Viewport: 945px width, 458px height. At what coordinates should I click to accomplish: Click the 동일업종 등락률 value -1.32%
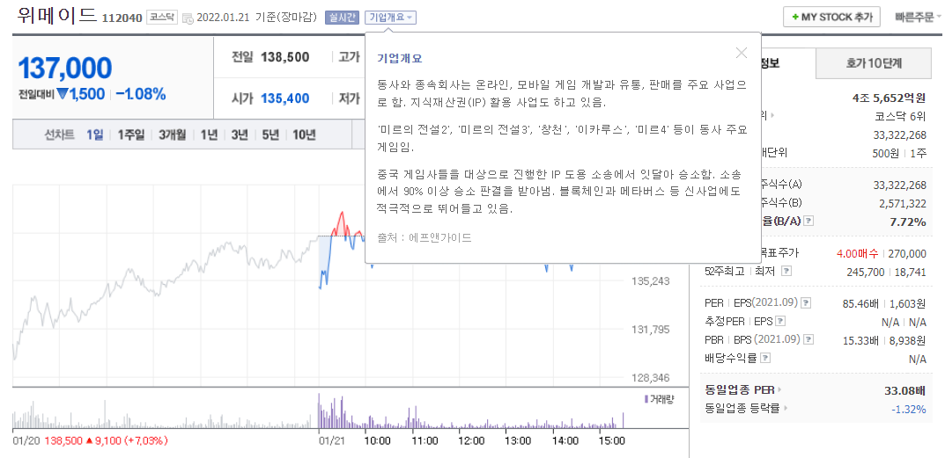pyautogui.click(x=908, y=410)
